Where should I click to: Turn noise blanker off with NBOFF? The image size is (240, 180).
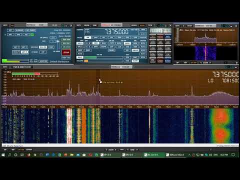(x=135, y=50)
